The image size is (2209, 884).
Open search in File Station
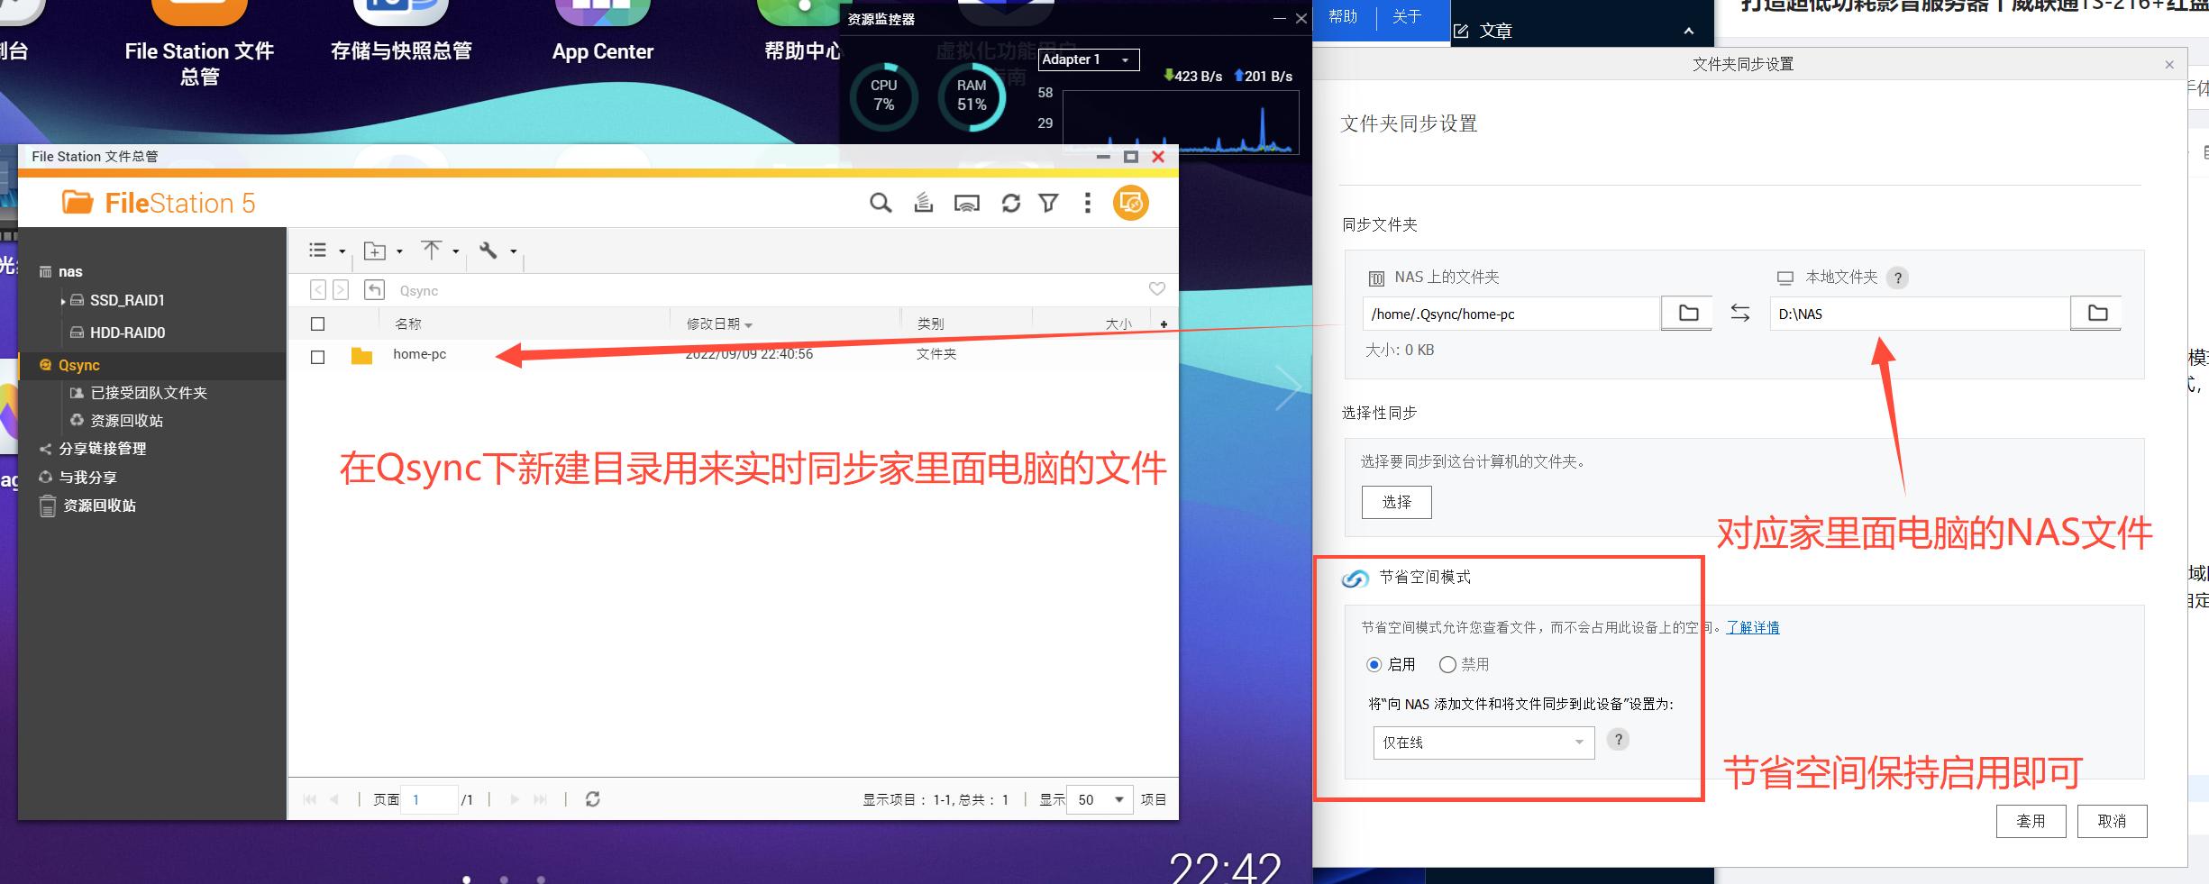coord(881,203)
